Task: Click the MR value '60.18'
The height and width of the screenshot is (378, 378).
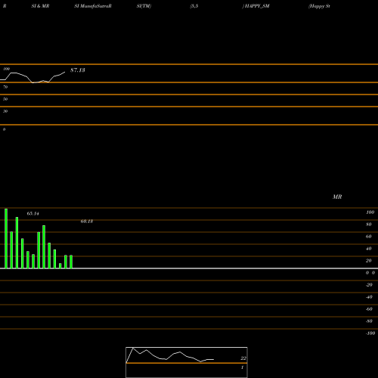Action: (87, 222)
